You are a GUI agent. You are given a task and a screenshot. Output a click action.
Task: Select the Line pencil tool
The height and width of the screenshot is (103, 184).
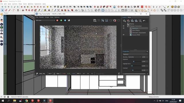tap(9, 10)
